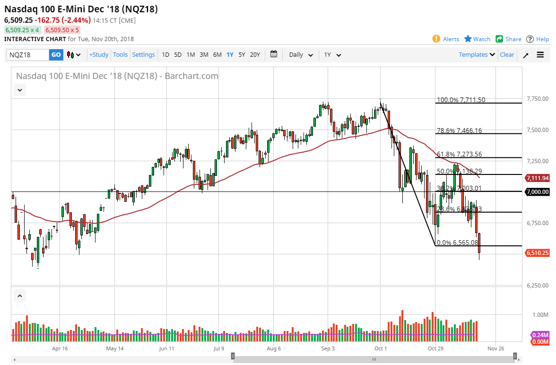Open the calendar date range picker

[274, 54]
